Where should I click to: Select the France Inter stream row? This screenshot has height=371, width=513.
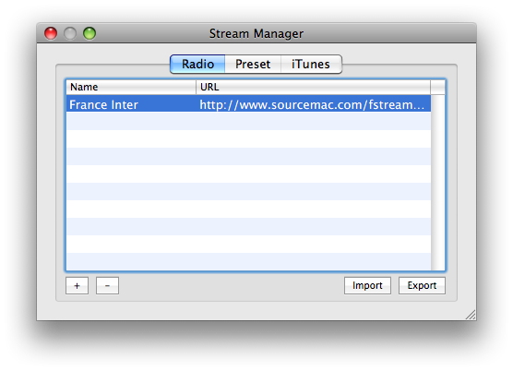[x=248, y=103]
